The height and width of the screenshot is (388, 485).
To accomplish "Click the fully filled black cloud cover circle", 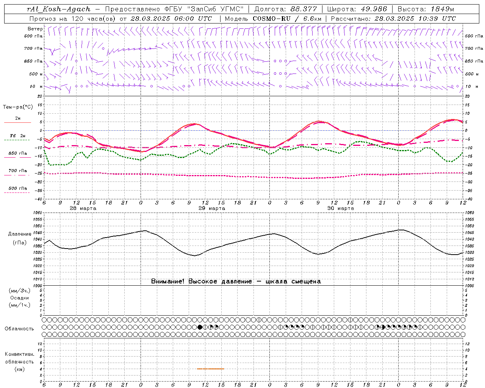I will (x=200, y=327).
